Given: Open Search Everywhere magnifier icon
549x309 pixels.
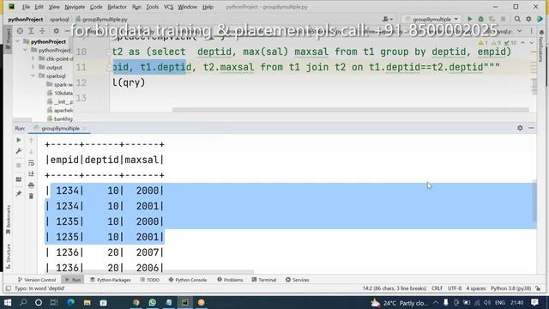Looking at the screenshot, I should [517, 19].
